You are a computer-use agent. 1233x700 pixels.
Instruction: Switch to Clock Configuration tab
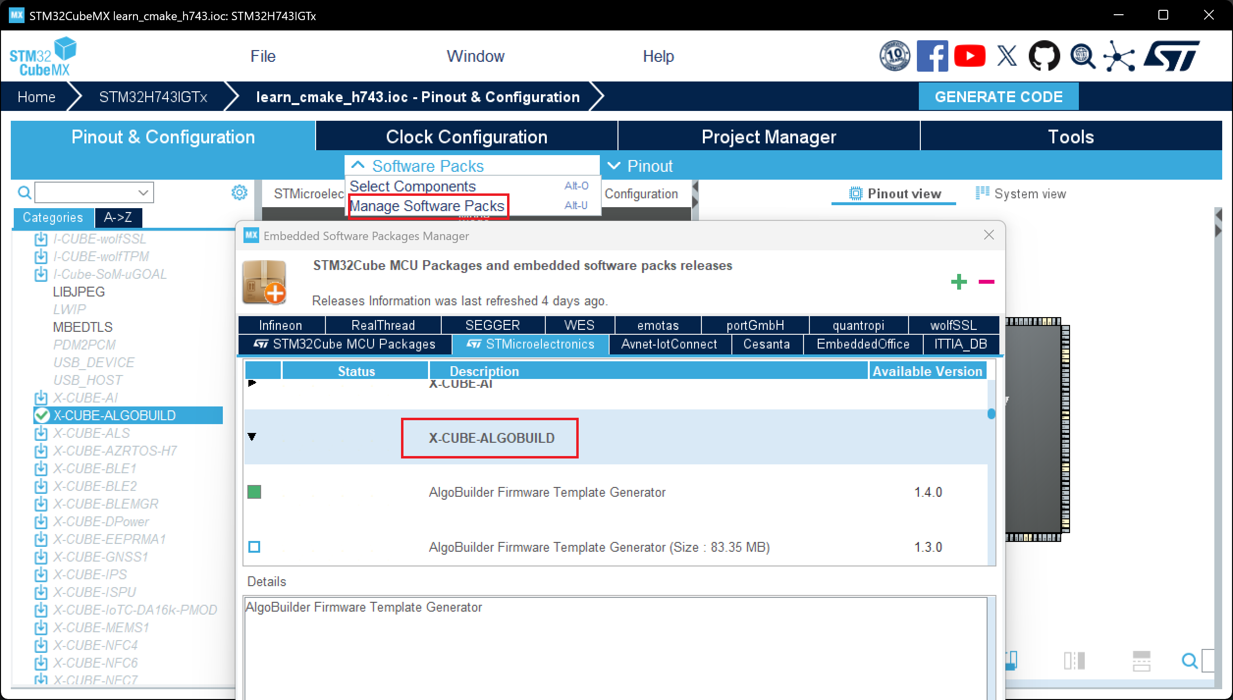[x=466, y=136]
